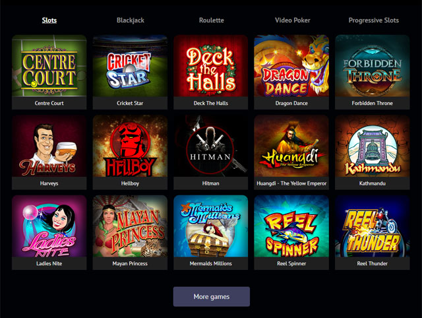Open the Harveys slot game image
Image resolution: width=422 pixels, height=318 pixels.
click(x=49, y=146)
